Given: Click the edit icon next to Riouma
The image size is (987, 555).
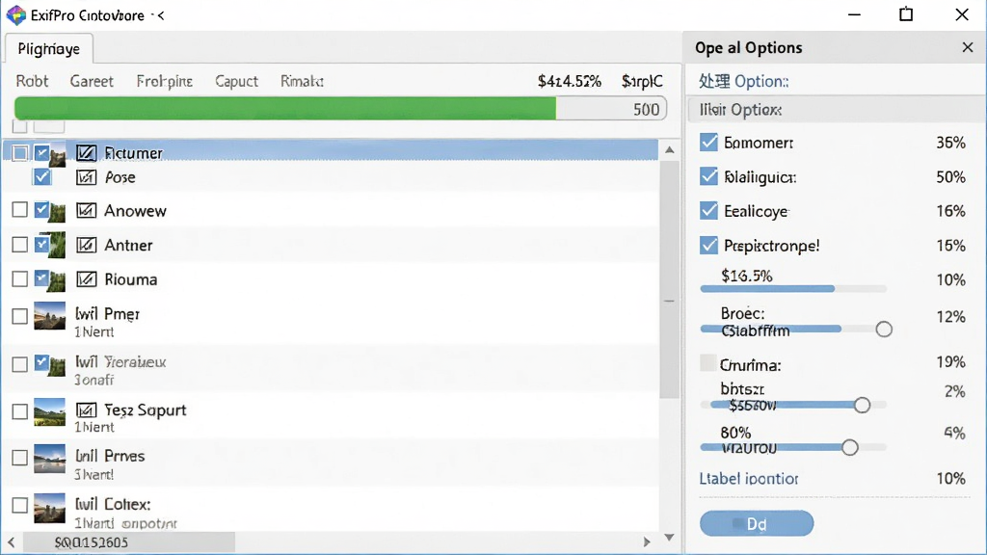Looking at the screenshot, I should tap(86, 278).
